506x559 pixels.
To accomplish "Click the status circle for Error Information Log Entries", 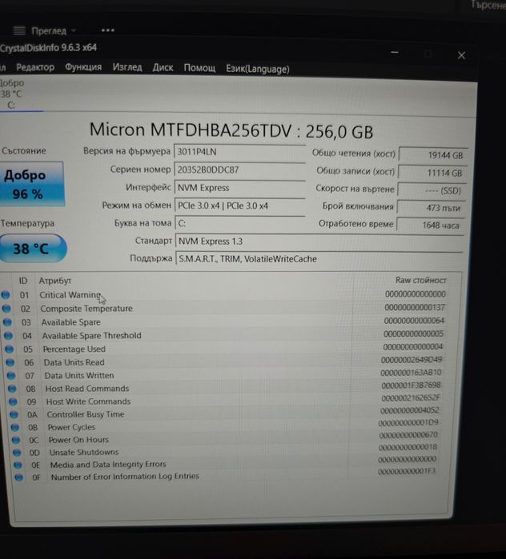I will (19, 477).
